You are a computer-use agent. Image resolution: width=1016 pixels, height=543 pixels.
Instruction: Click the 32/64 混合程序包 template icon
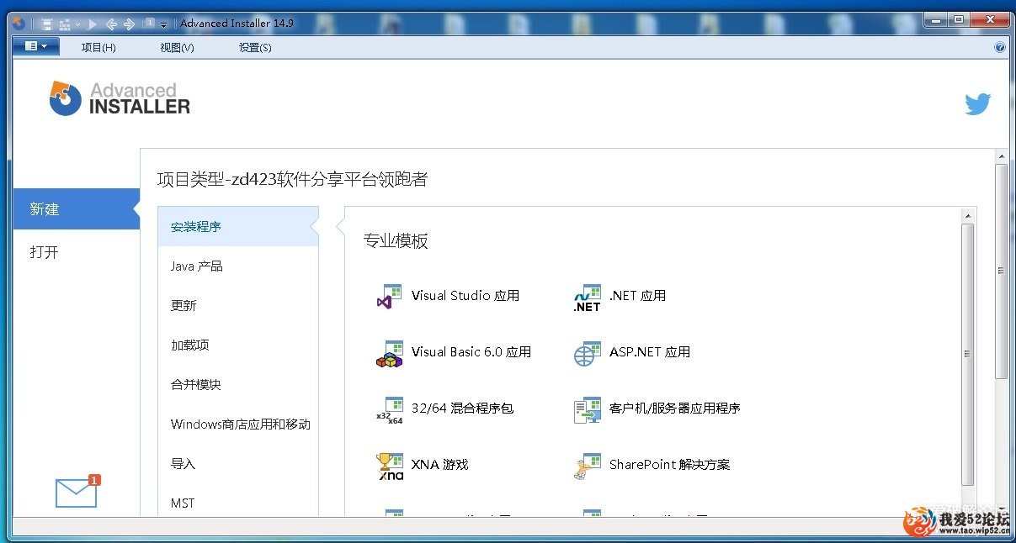point(390,410)
